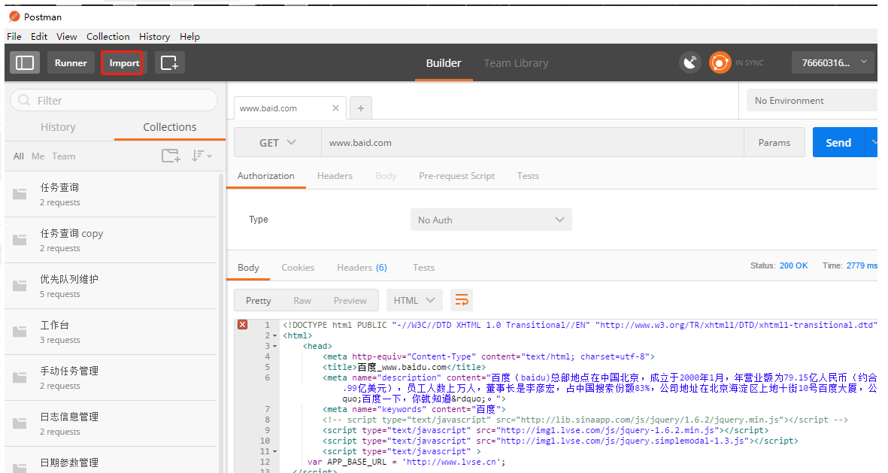Open the Send button arrow dropdown
888x473 pixels.
click(872, 142)
